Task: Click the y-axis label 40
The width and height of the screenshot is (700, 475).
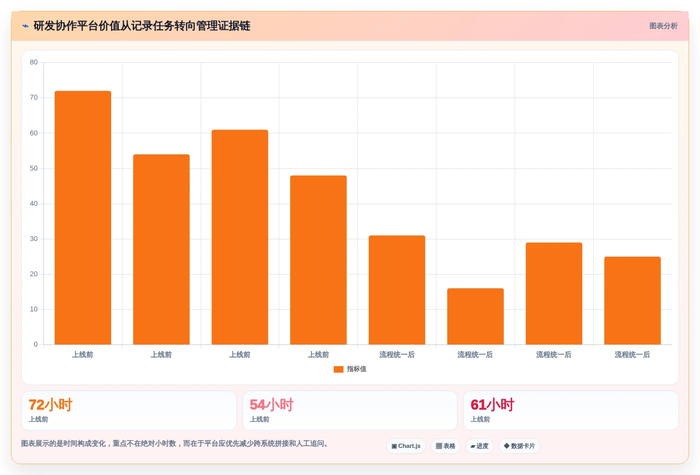Action: [34, 204]
